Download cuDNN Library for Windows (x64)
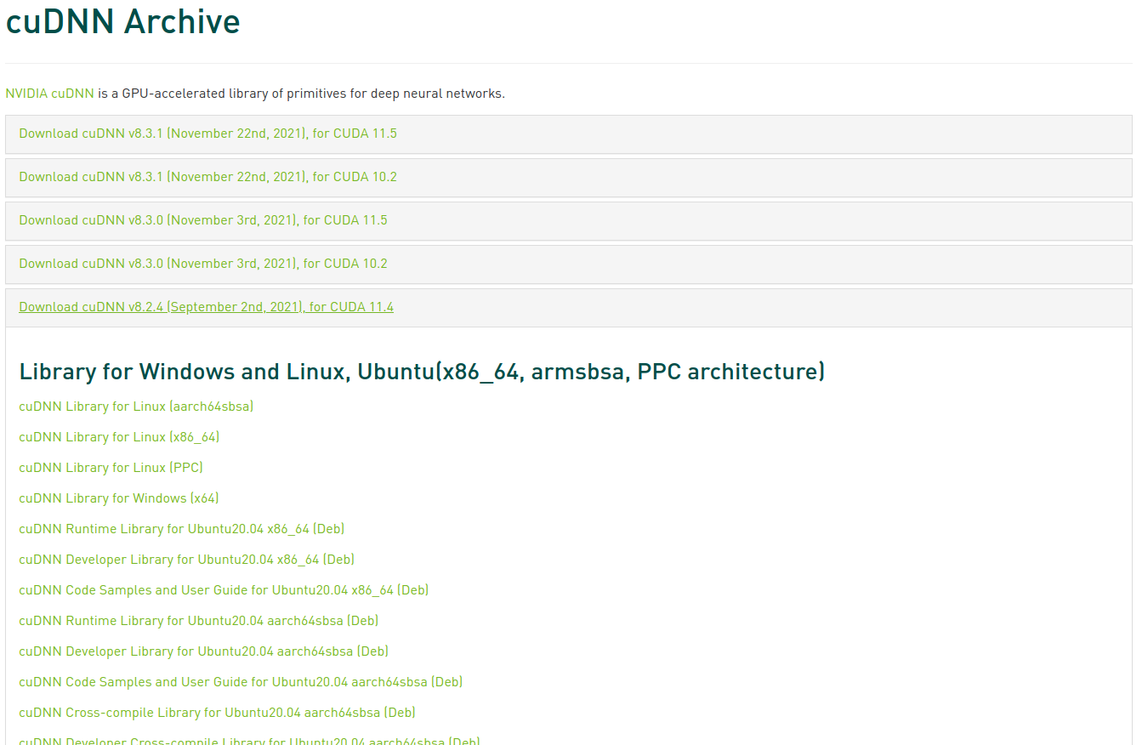 (x=119, y=498)
